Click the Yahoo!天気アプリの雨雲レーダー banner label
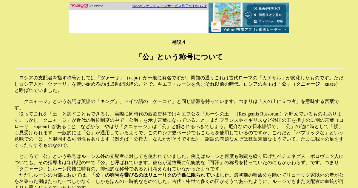358x188 pixels. (x=252, y=30)
